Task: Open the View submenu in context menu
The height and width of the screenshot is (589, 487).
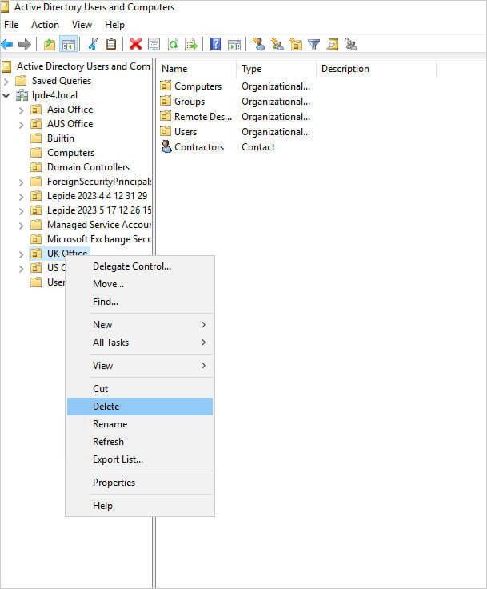Action: (x=140, y=366)
